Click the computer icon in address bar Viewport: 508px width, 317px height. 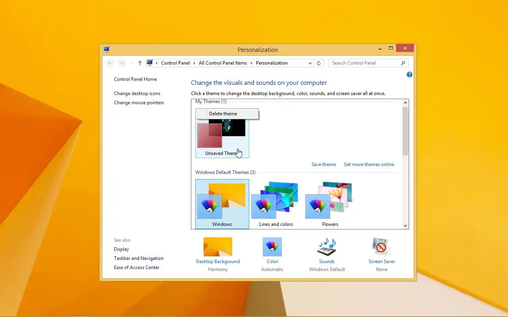150,63
